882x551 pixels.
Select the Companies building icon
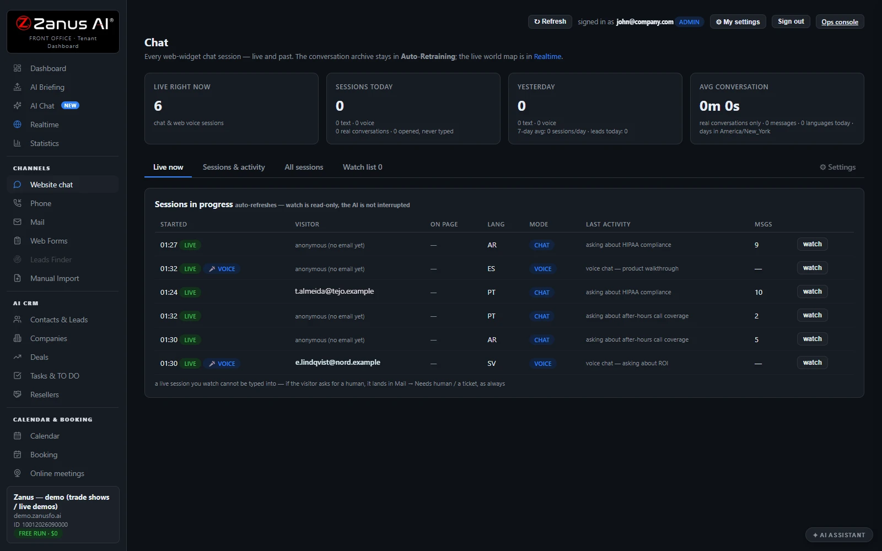click(x=17, y=338)
